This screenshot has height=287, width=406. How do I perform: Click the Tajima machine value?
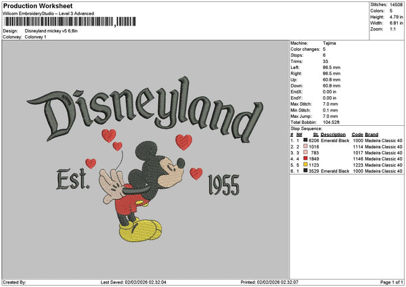[x=330, y=43]
